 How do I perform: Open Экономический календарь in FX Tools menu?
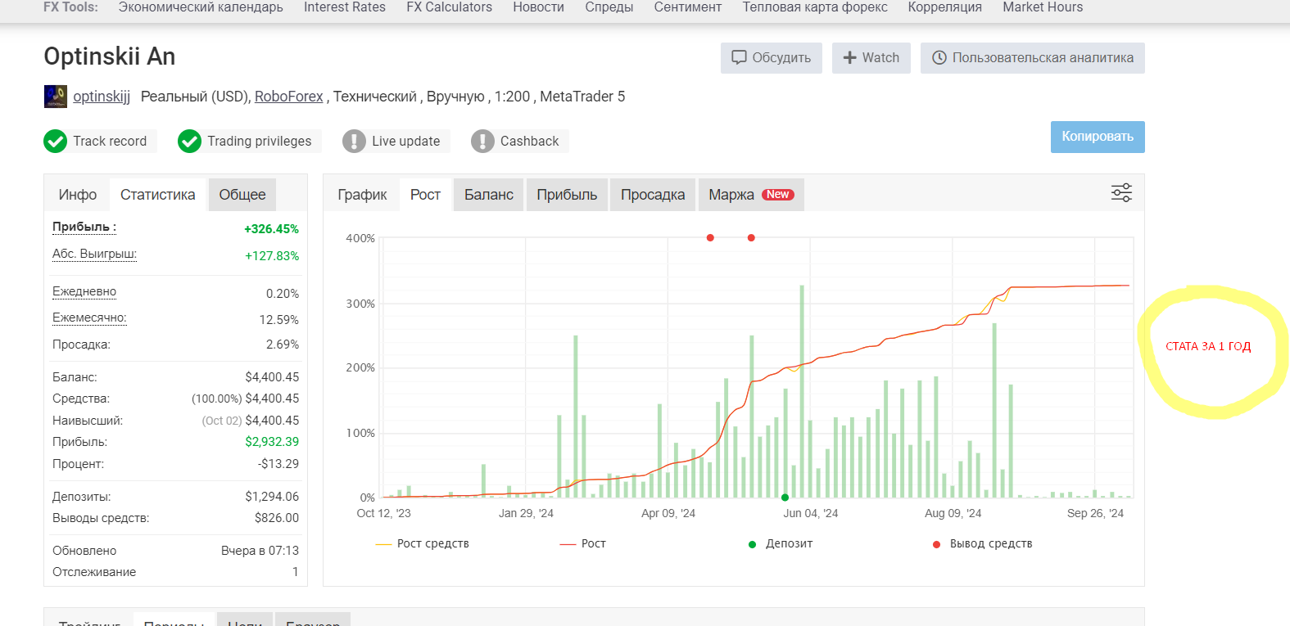(201, 7)
